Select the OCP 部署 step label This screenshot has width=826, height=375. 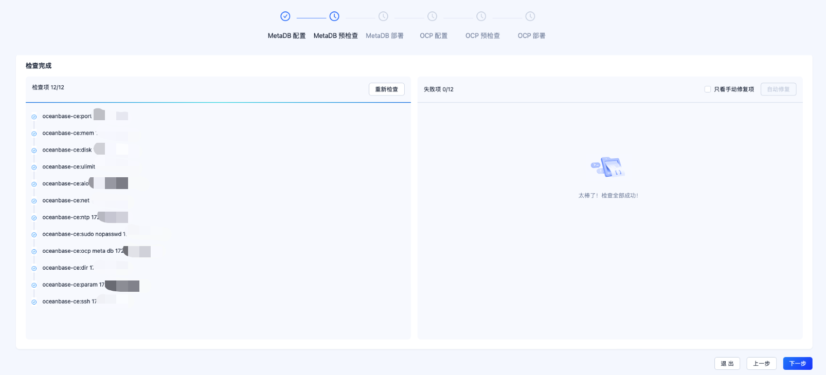[x=531, y=36]
